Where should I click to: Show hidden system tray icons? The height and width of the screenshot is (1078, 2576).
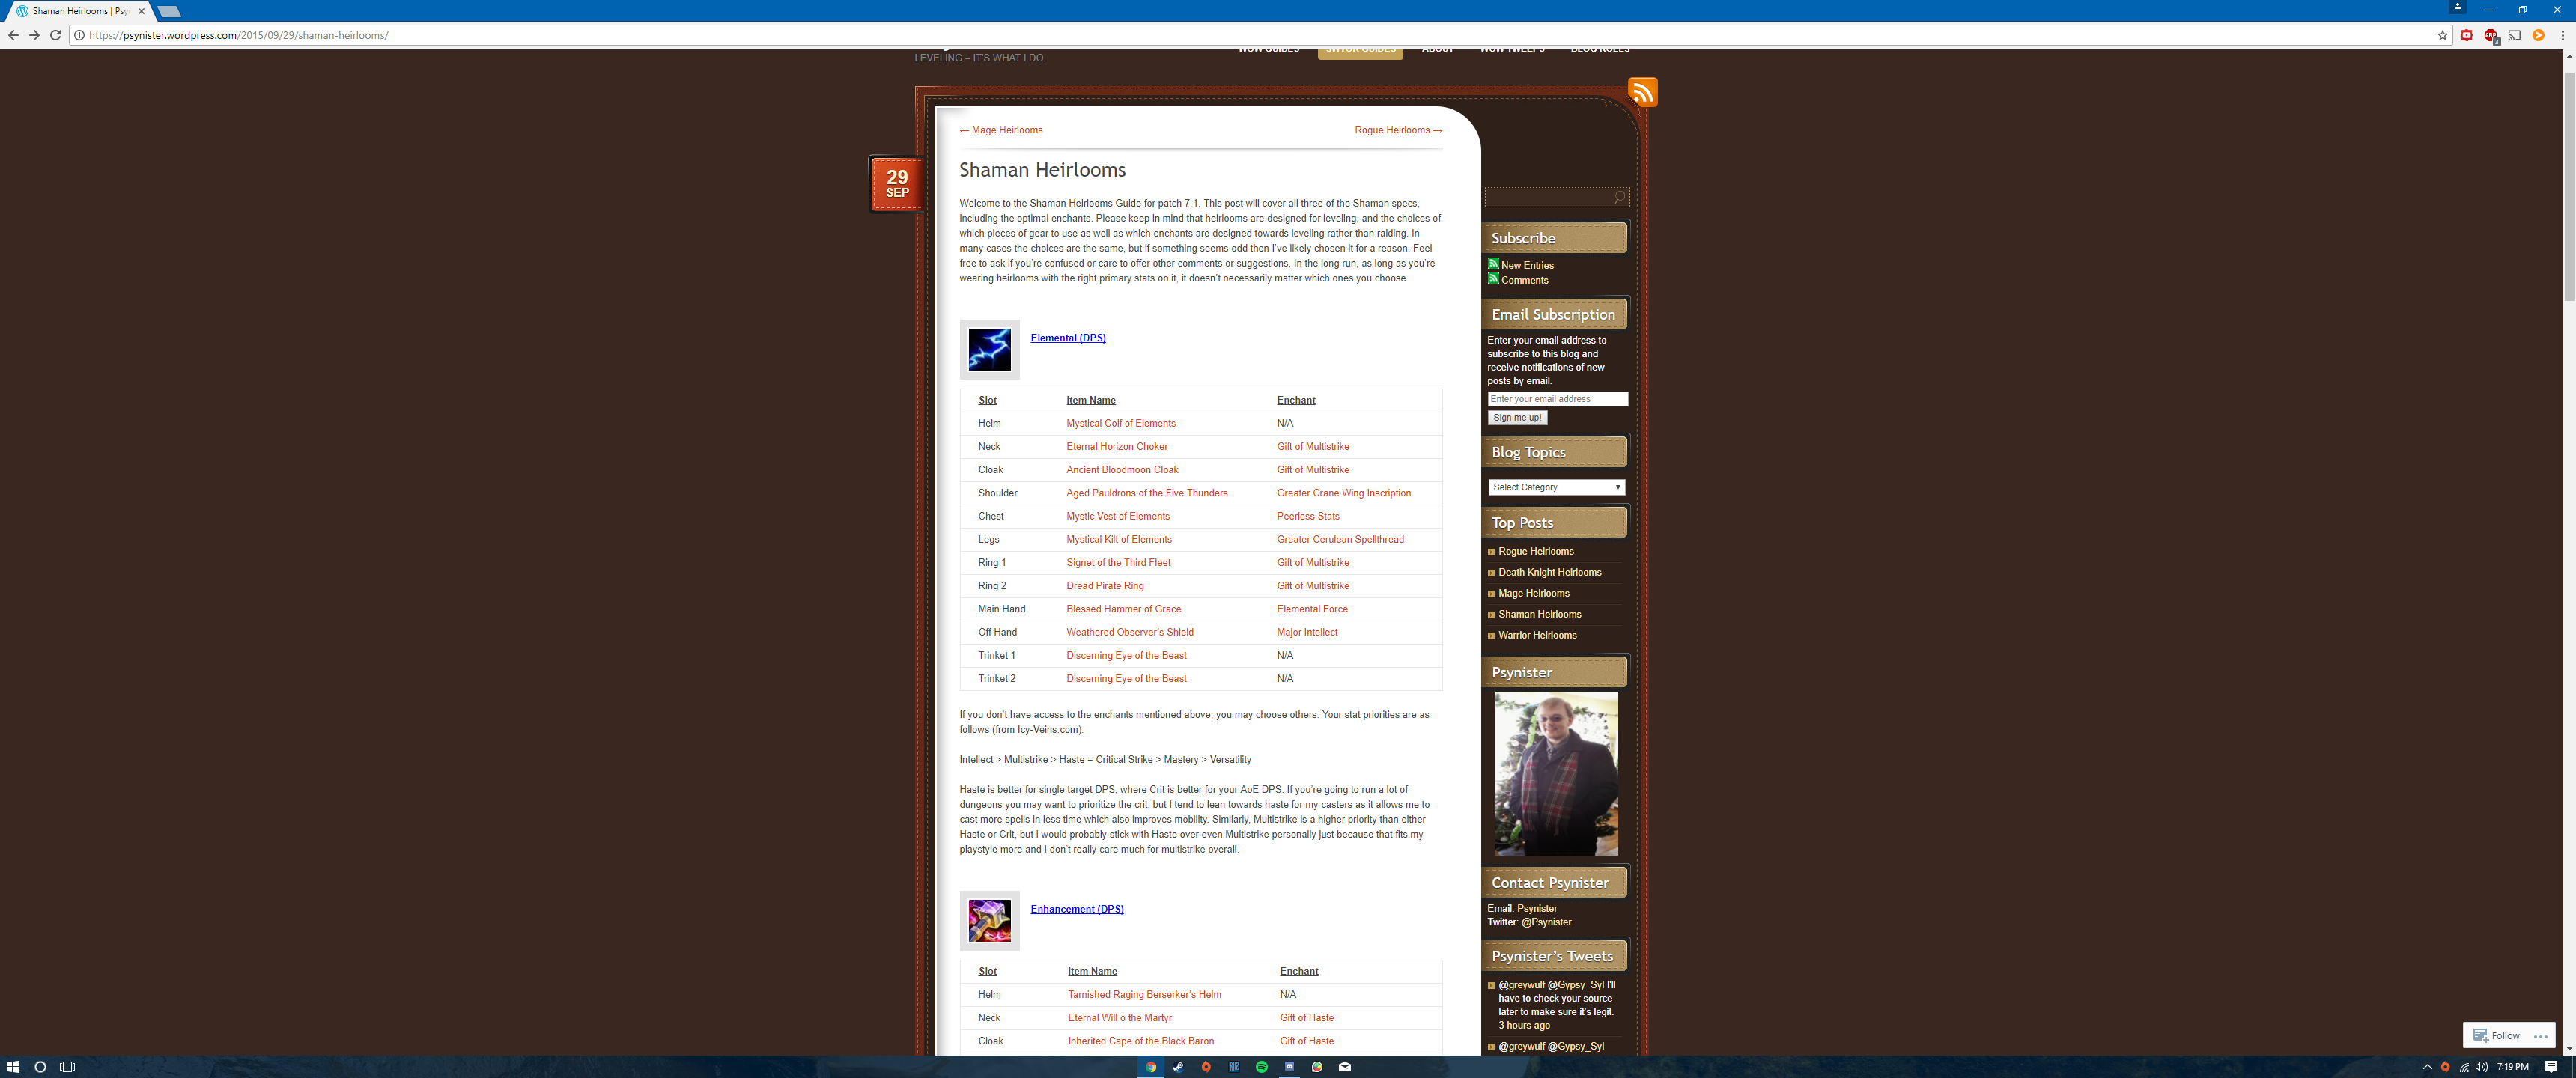2427,1066
